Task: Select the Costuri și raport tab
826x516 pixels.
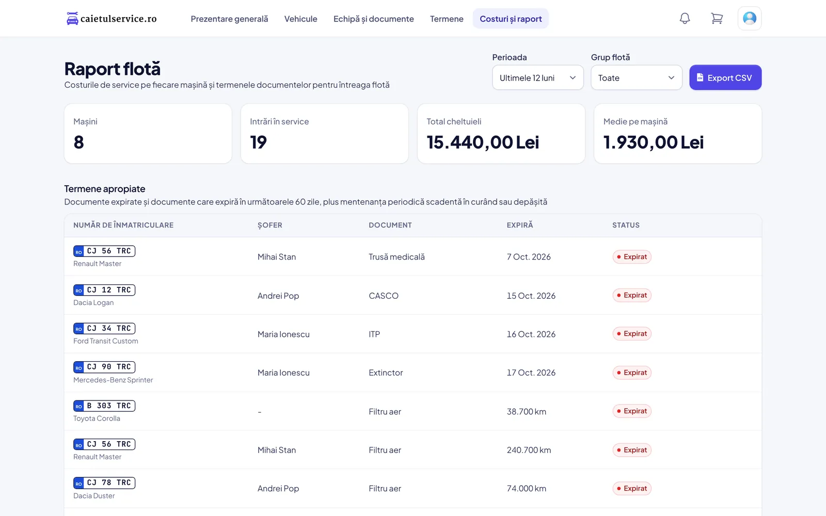Action: tap(511, 19)
